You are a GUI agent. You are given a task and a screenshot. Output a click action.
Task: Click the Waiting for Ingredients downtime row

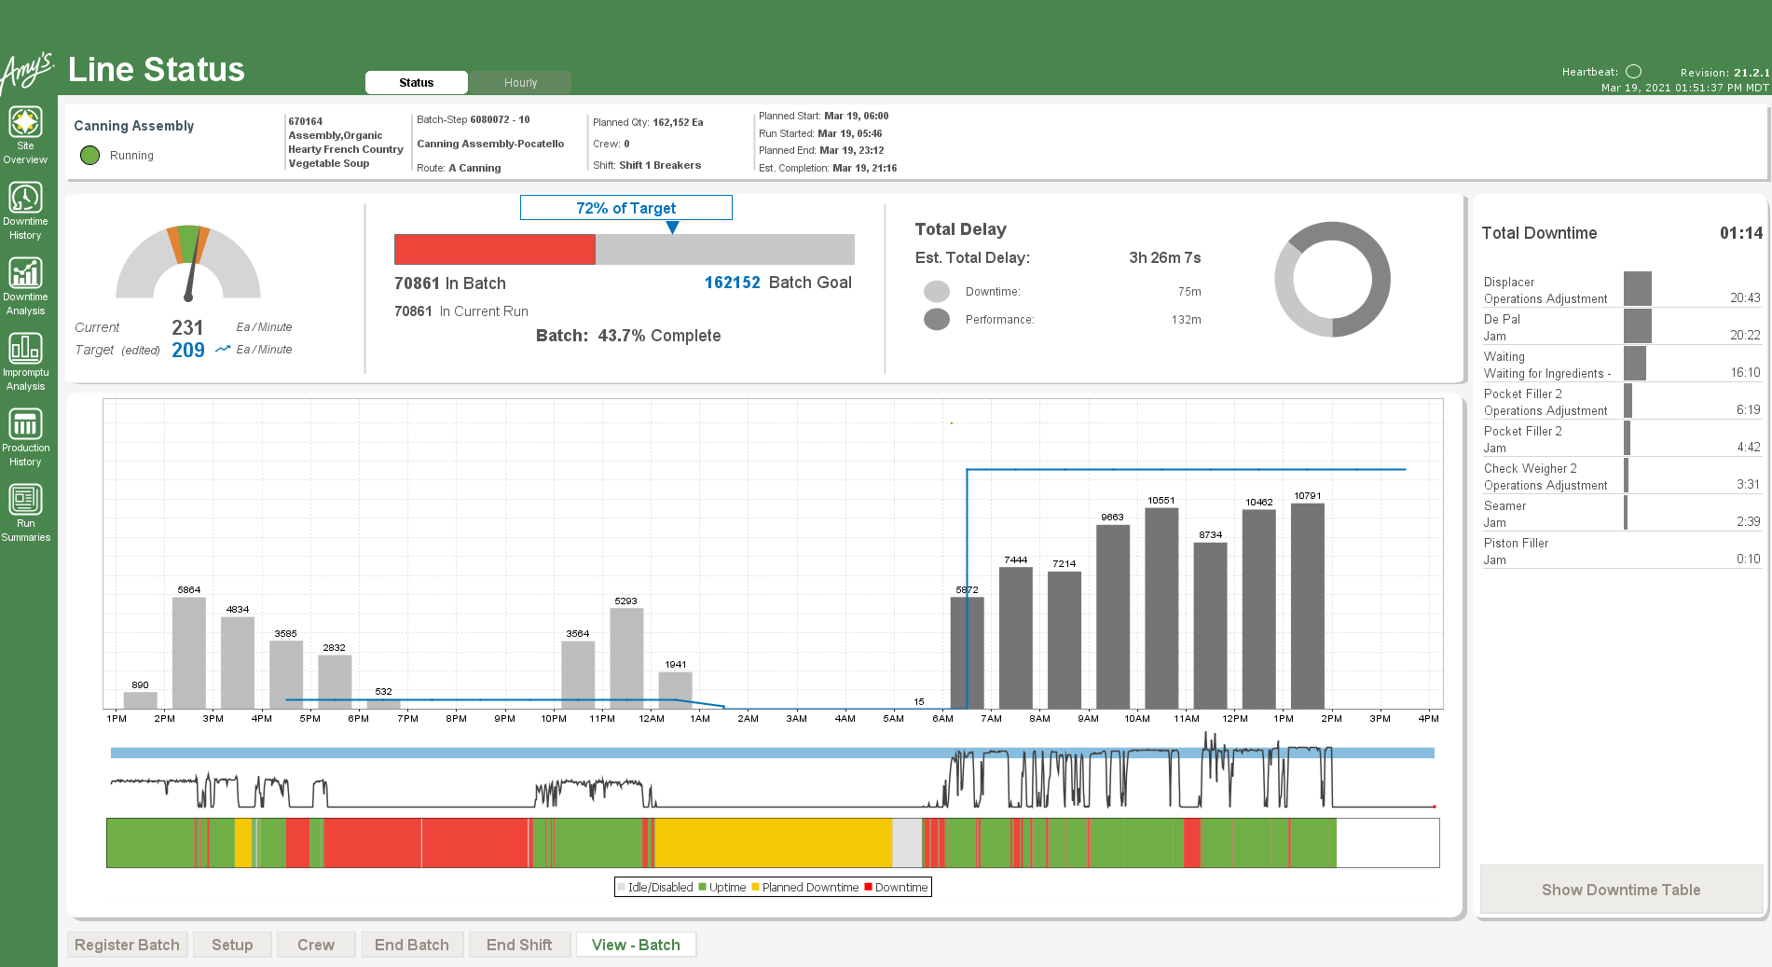tap(1622, 364)
